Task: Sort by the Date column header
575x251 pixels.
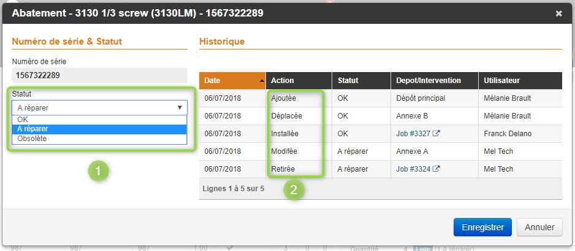Action: pos(232,81)
